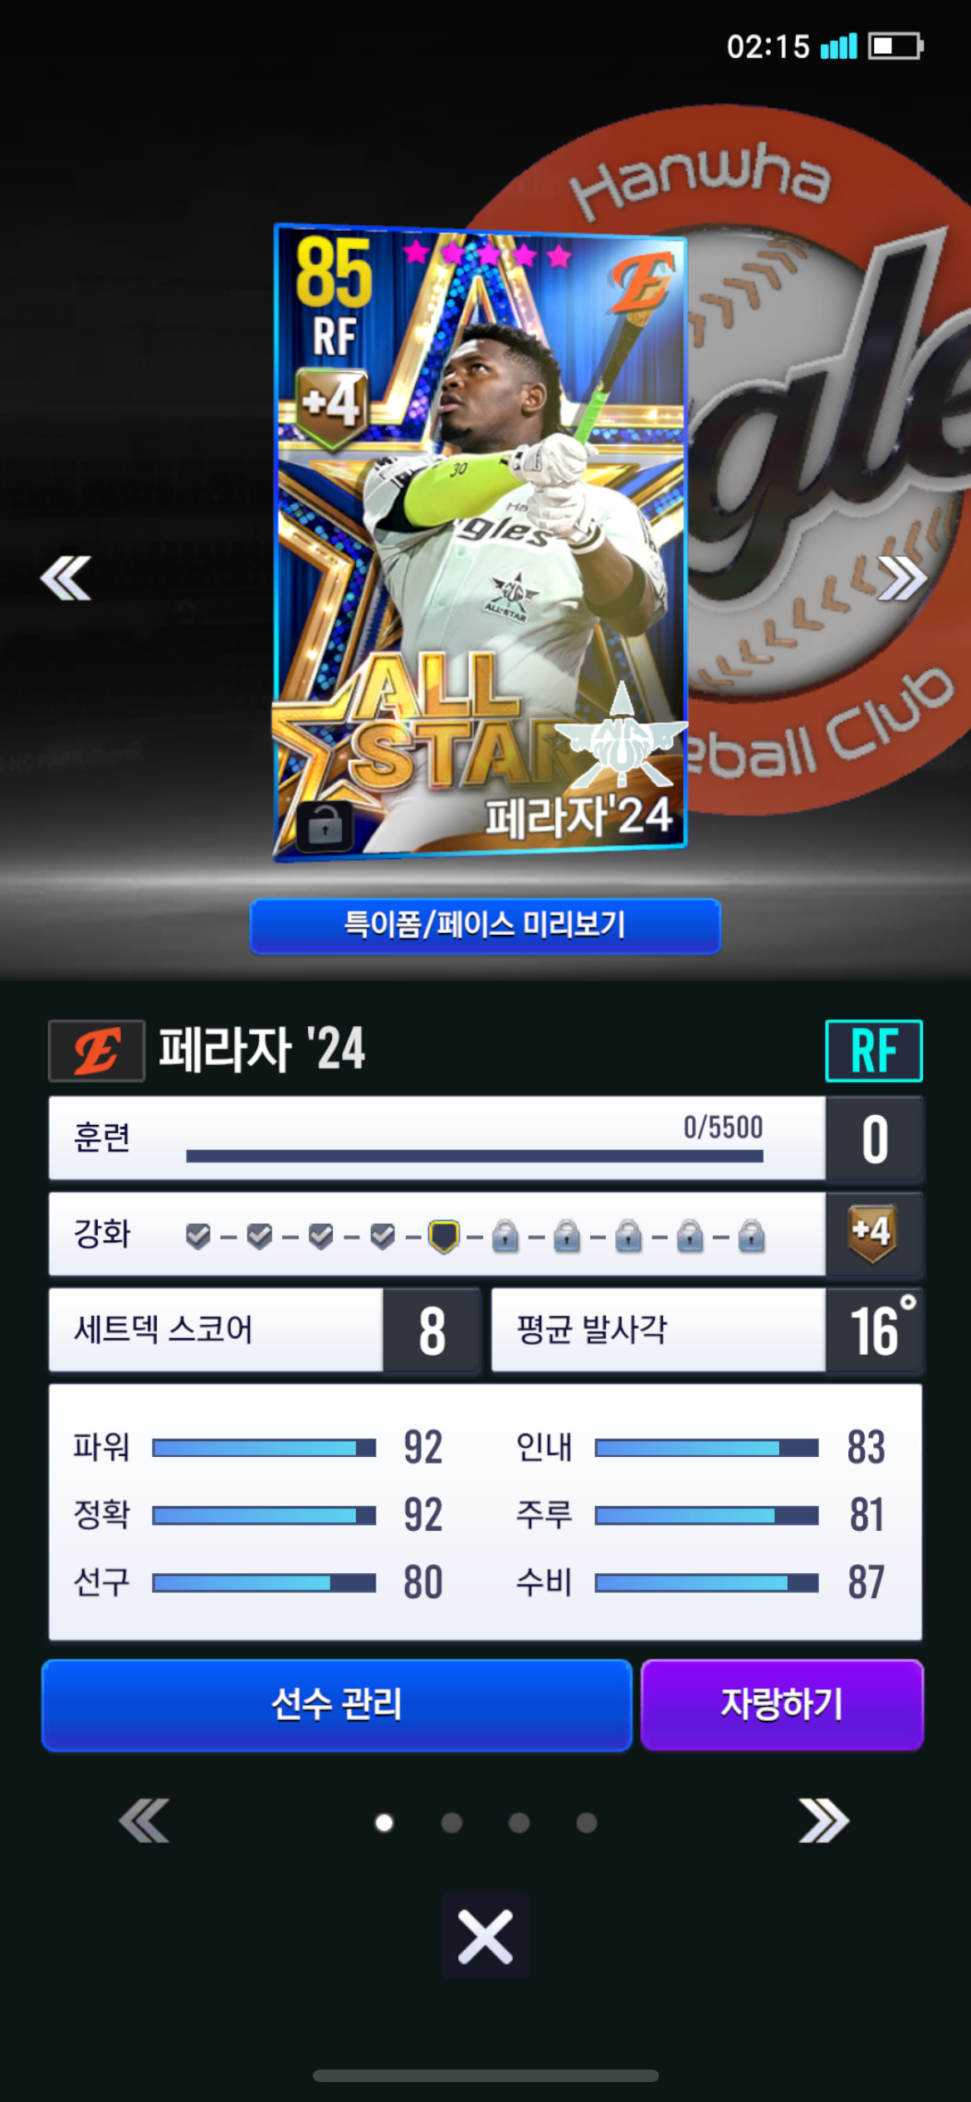Switch to the fourth page dot
The height and width of the screenshot is (2102, 971).
[587, 1822]
